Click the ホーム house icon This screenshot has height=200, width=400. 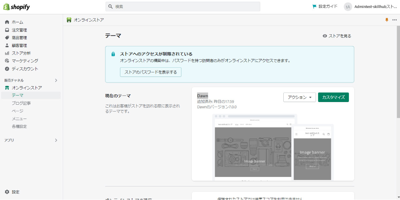click(7, 22)
